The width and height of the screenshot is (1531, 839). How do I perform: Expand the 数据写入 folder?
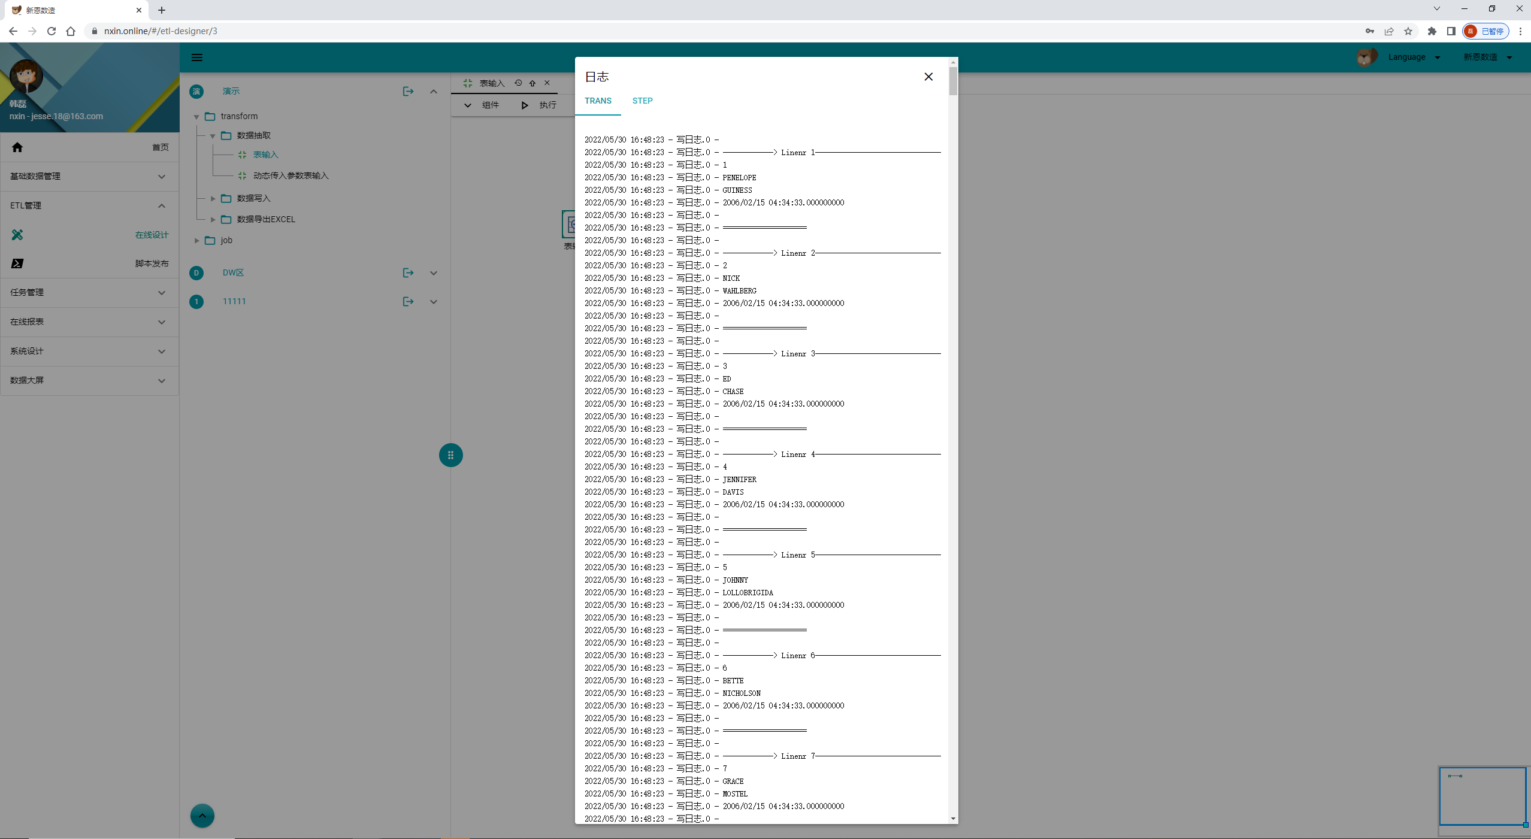click(213, 199)
